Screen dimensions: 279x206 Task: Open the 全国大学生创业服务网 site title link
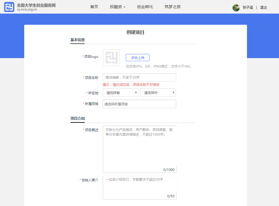tap(36, 5)
